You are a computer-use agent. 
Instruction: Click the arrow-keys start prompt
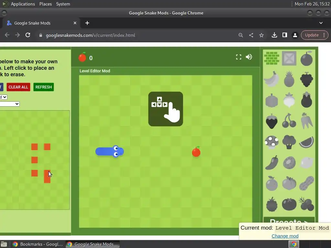[165, 109]
